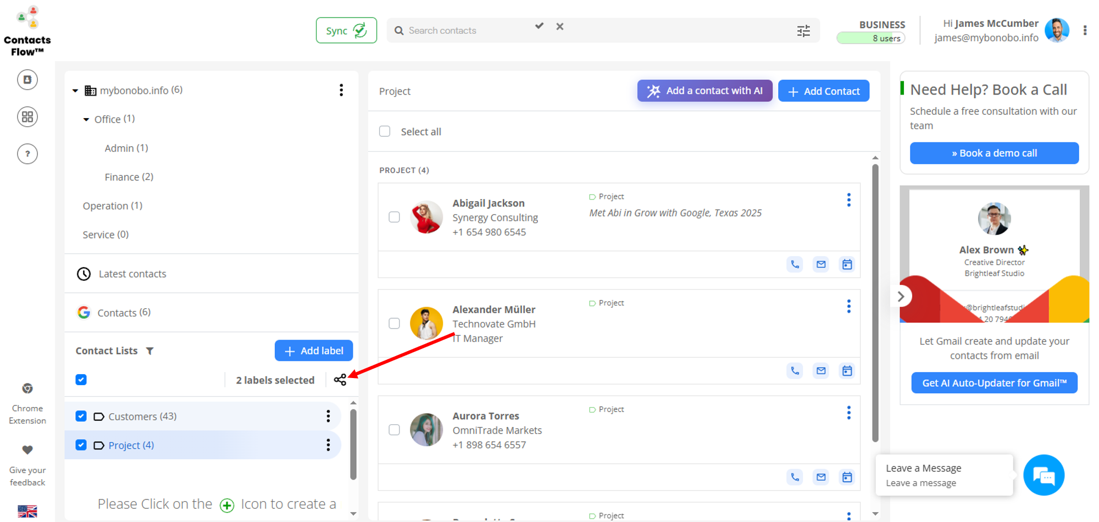This screenshot has height=522, width=1099.
Task: Select the Finance (2) group
Action: [x=129, y=177]
